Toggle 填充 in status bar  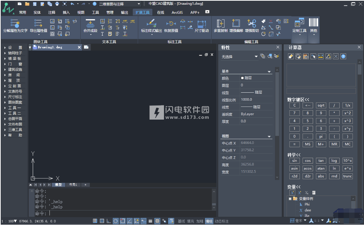click(191, 221)
